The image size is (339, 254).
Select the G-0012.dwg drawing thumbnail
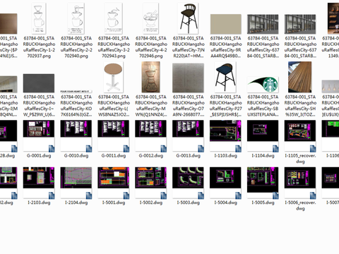151,136
